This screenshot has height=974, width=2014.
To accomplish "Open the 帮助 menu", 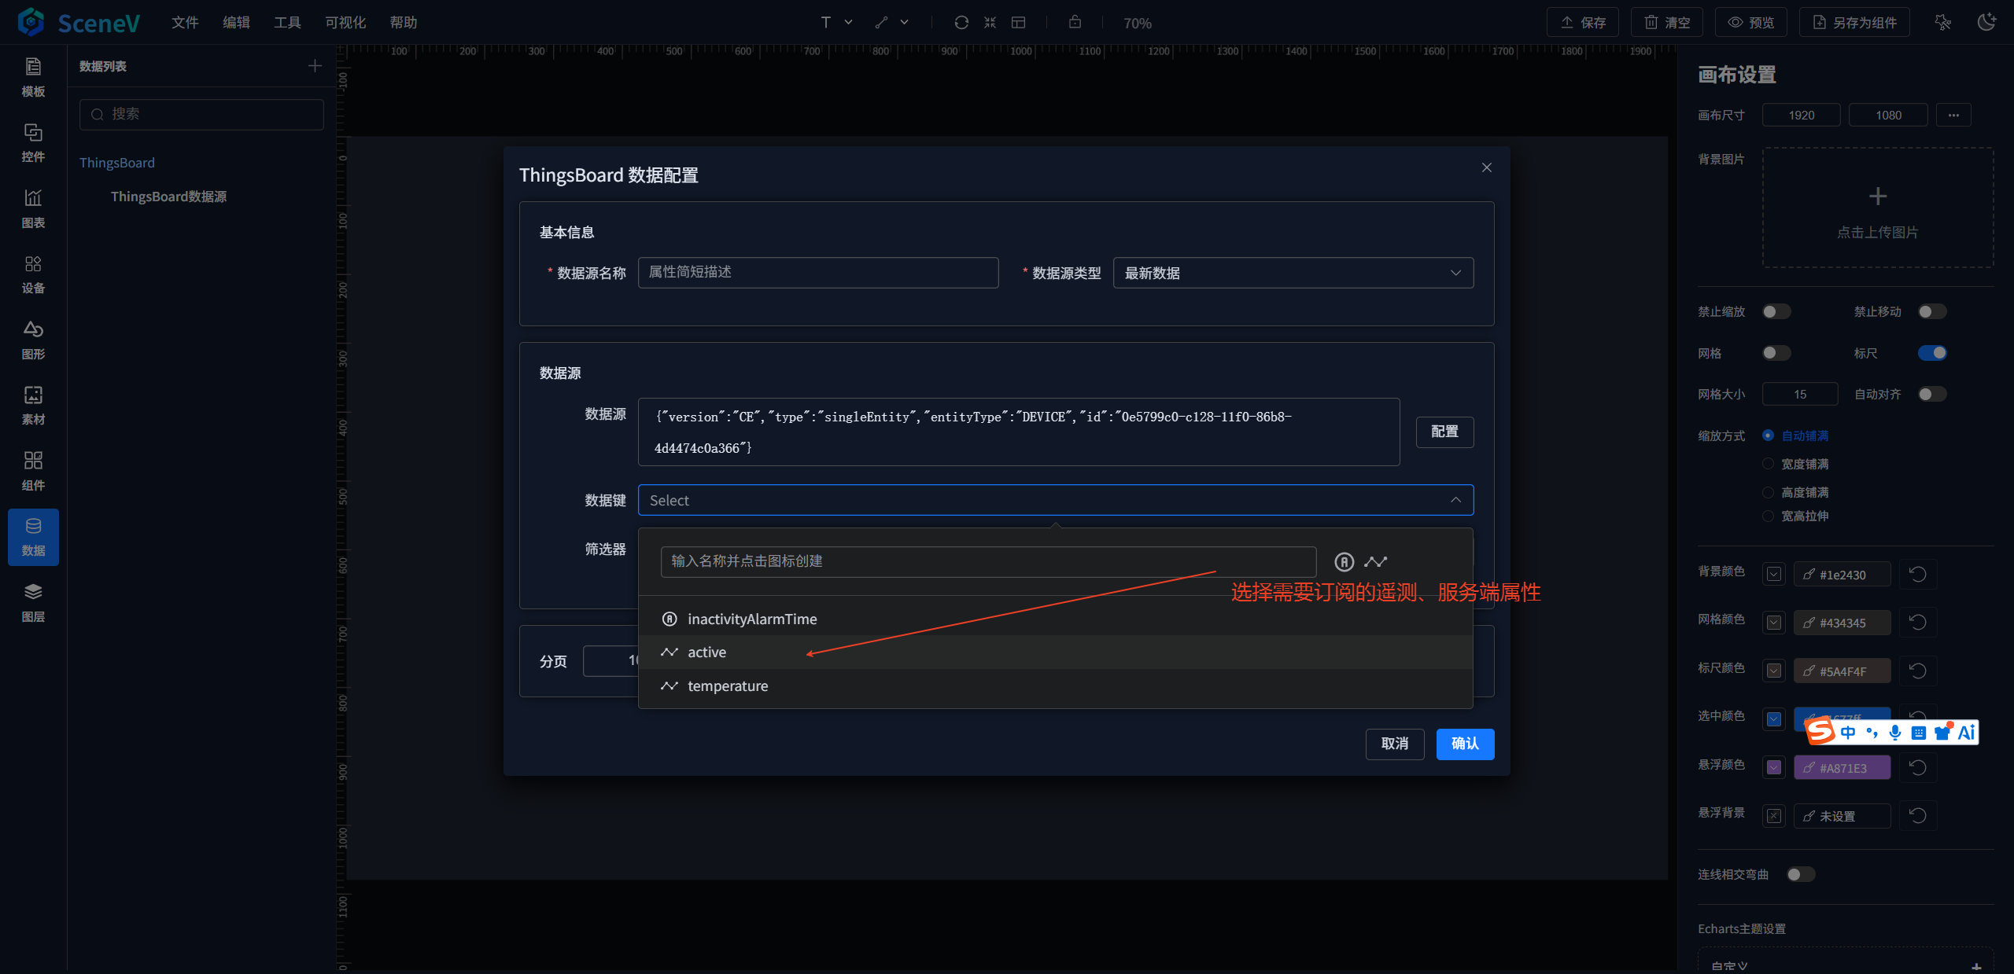I will 404,23.
